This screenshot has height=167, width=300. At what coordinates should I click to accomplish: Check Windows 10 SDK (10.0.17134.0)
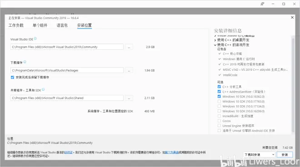click(219, 106)
